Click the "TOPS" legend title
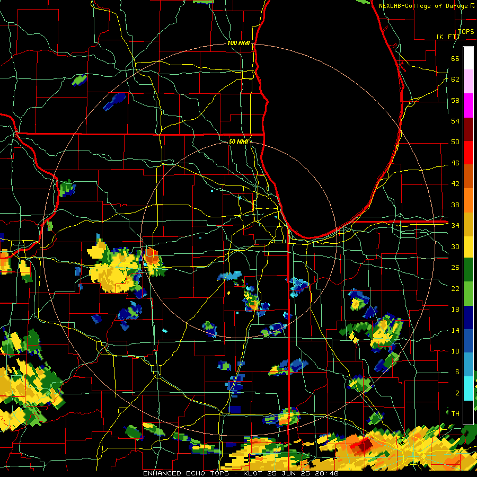477x477 pixels. click(x=466, y=31)
